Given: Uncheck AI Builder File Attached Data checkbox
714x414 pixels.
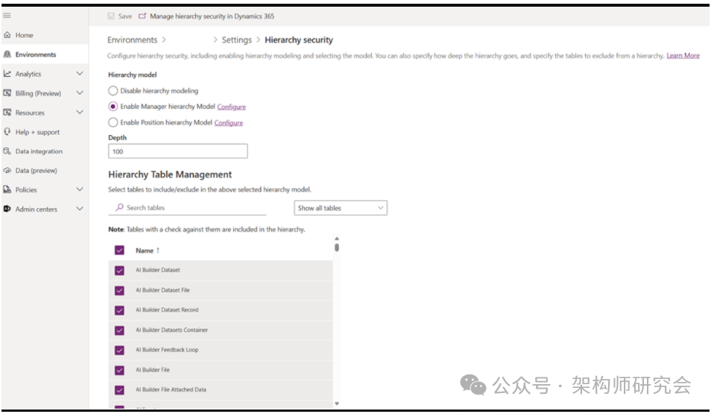Looking at the screenshot, I should tap(119, 390).
